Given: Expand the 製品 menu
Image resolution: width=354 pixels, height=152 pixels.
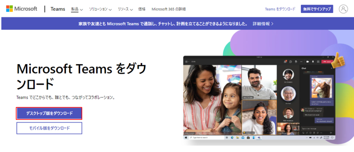Looking at the screenshot, I should pyautogui.click(x=77, y=9).
